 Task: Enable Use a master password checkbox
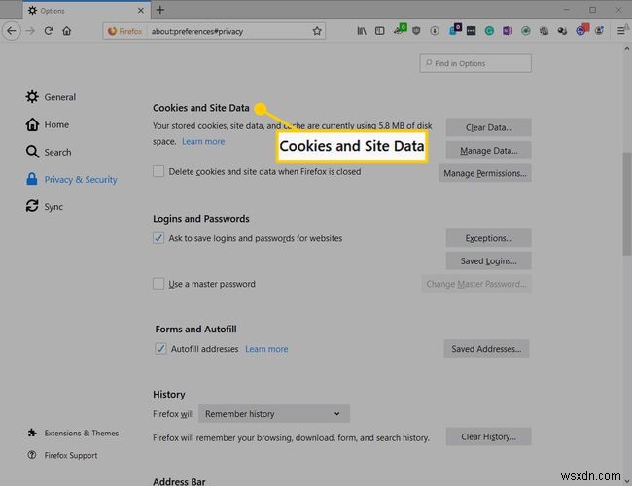click(x=158, y=284)
